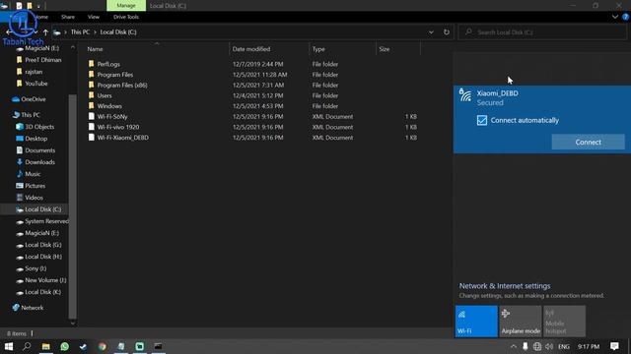This screenshot has height=354, width=631.
Task: Sort by Date modified column header
Action: pyautogui.click(x=251, y=49)
